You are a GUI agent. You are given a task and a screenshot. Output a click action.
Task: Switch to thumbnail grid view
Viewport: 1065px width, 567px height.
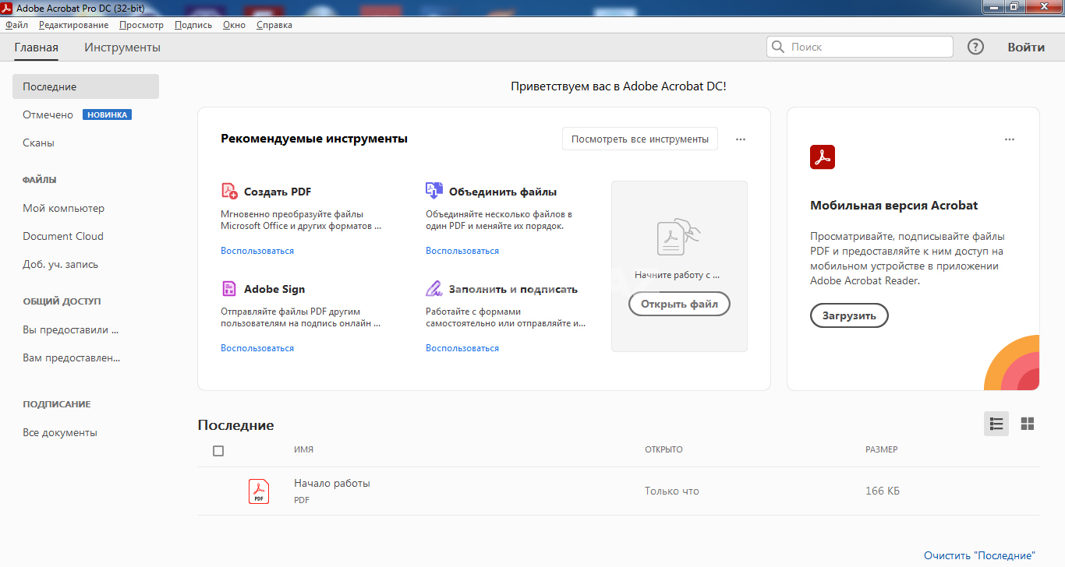pyautogui.click(x=1028, y=424)
